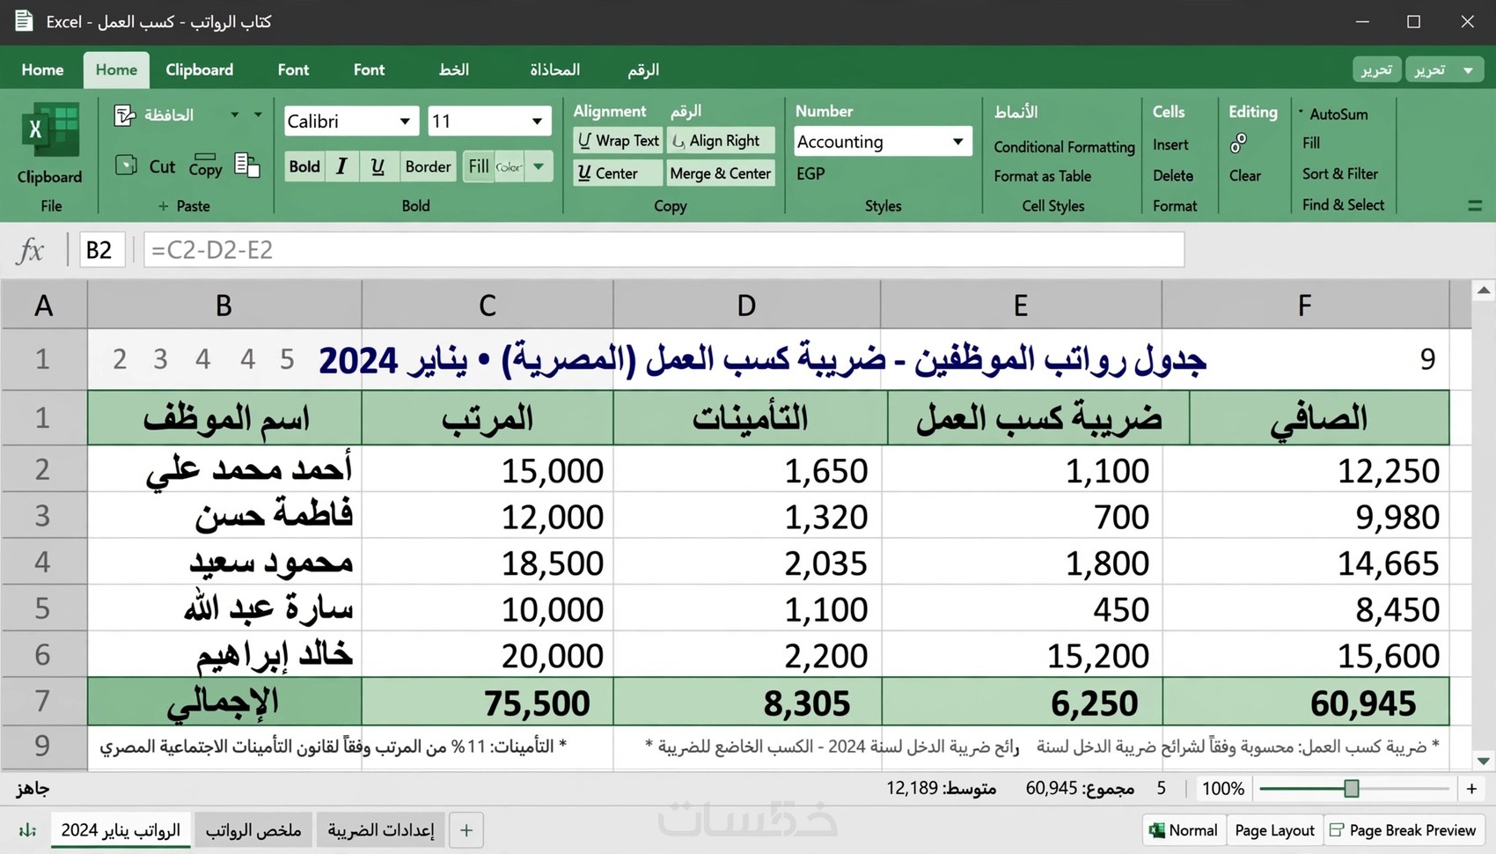Apply italic formatting with the I button
Image resolution: width=1496 pixels, height=854 pixels.
[341, 166]
